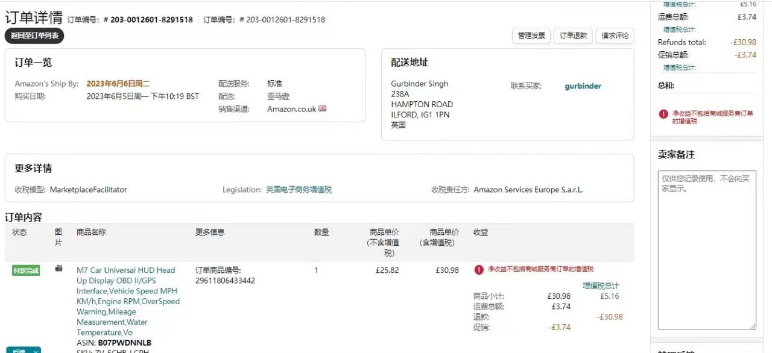The image size is (772, 353).
Task: Click red alert icon in the item row
Action: [479, 269]
